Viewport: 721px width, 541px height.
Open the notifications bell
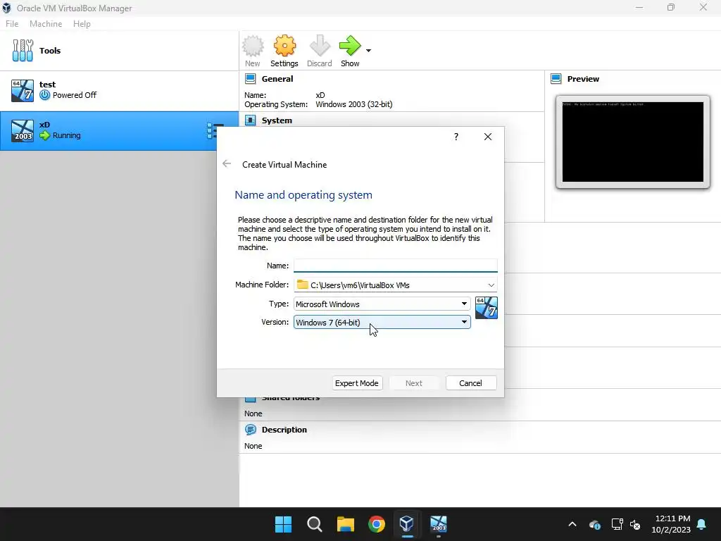(x=702, y=524)
